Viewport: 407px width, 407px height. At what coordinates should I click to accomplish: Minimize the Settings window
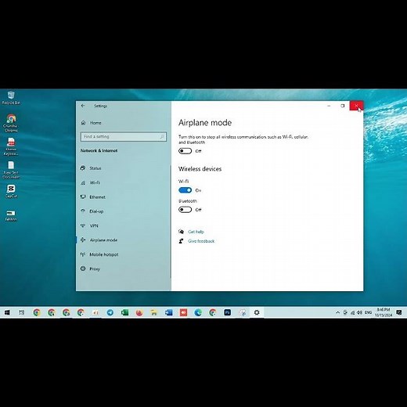tap(329, 106)
